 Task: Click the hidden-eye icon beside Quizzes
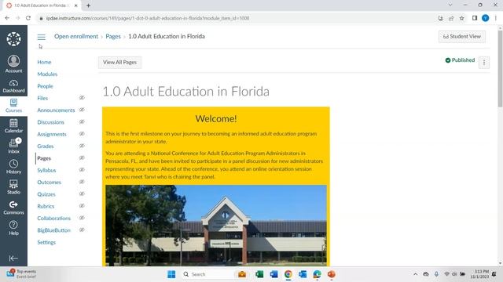pyautogui.click(x=82, y=193)
